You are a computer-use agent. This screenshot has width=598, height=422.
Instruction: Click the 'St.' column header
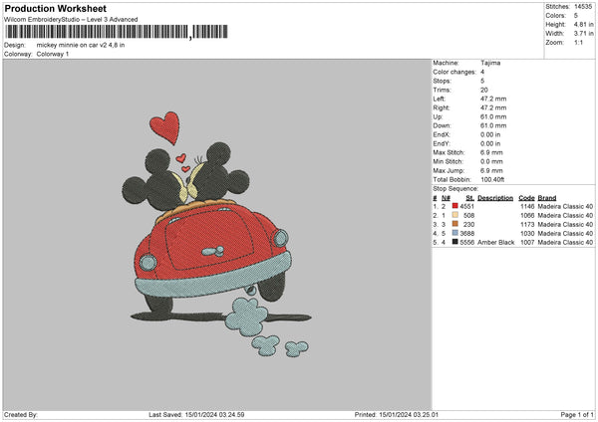(469, 198)
